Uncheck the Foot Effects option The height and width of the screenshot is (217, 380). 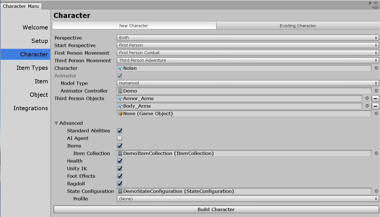(x=119, y=176)
